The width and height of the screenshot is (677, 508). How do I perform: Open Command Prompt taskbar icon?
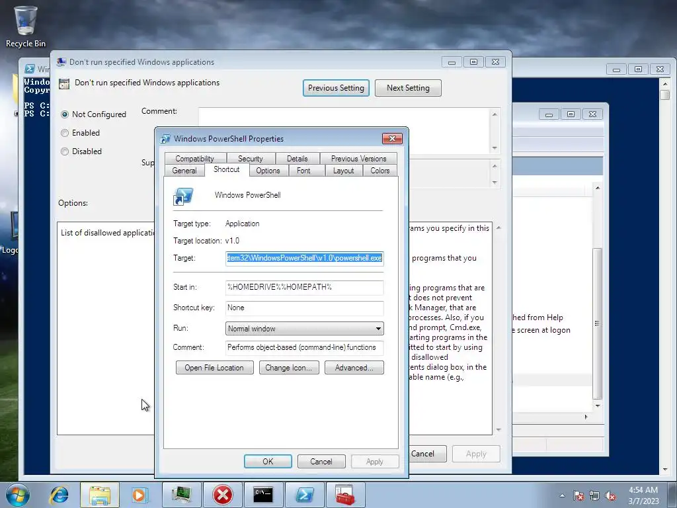click(x=263, y=495)
